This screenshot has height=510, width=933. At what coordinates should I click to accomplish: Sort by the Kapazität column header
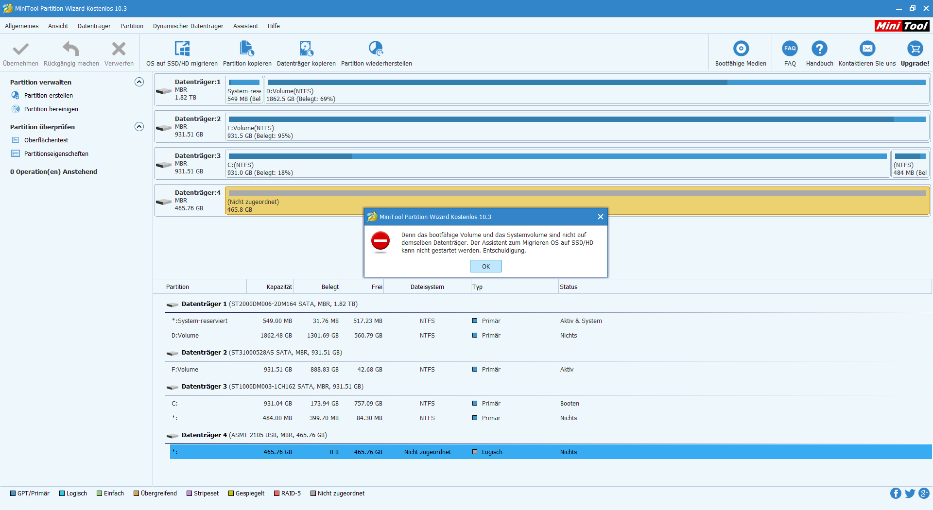tap(270, 287)
